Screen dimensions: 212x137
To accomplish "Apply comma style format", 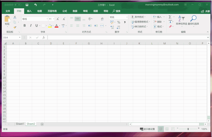I will click(x=125, y=22).
